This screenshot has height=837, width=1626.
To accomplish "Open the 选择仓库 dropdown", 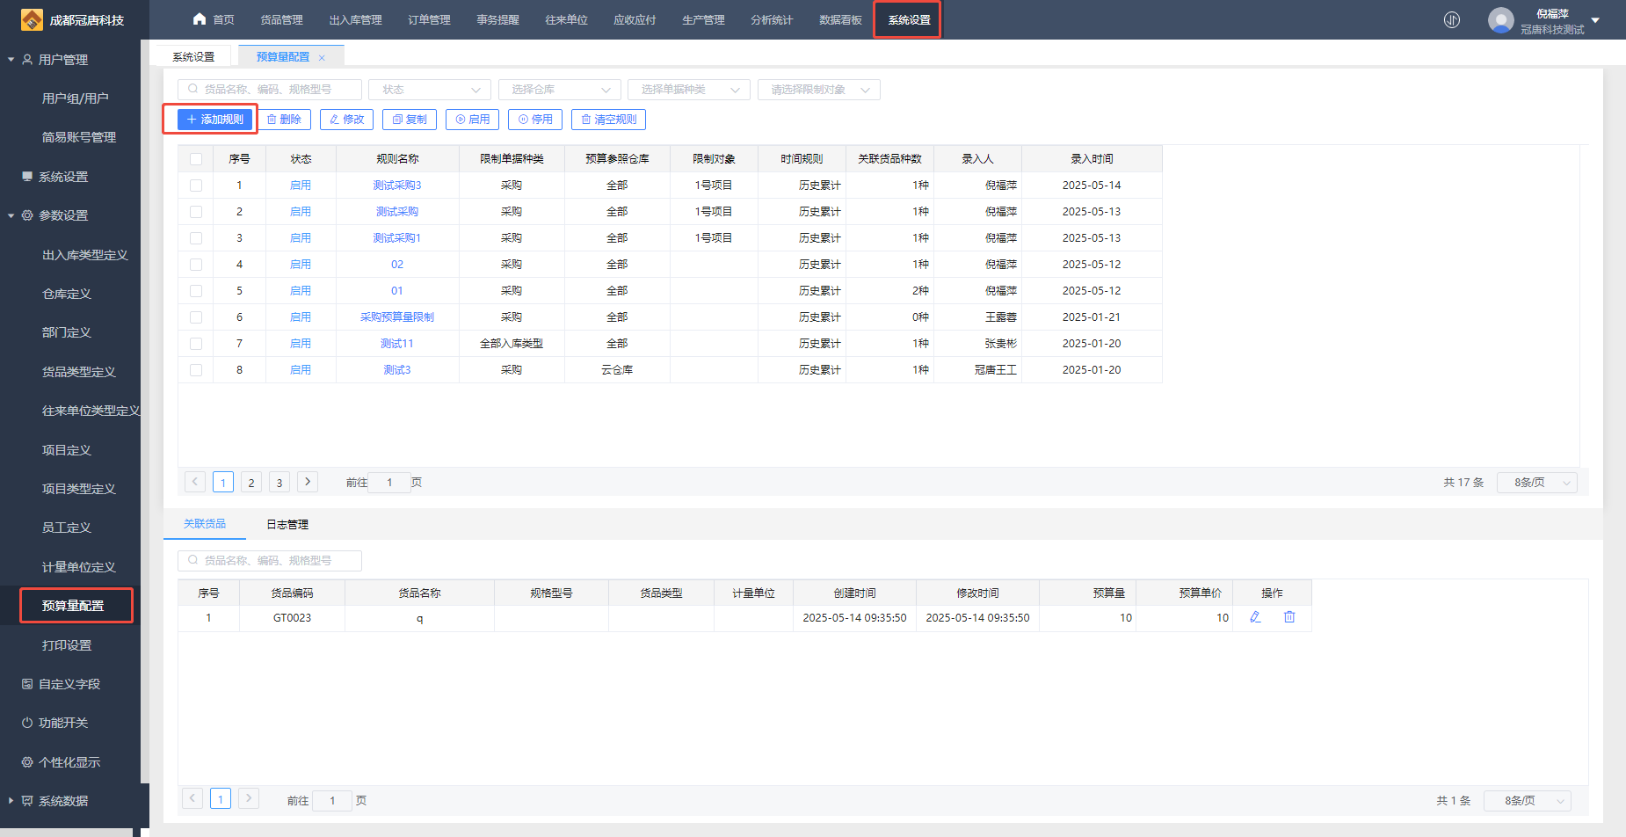I will point(560,90).
